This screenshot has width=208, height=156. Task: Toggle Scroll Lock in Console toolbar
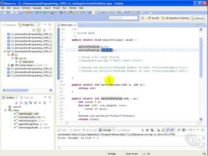[163, 130]
